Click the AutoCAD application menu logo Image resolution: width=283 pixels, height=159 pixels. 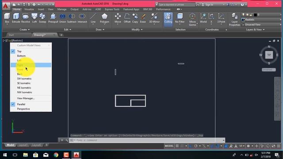pos(6,6)
